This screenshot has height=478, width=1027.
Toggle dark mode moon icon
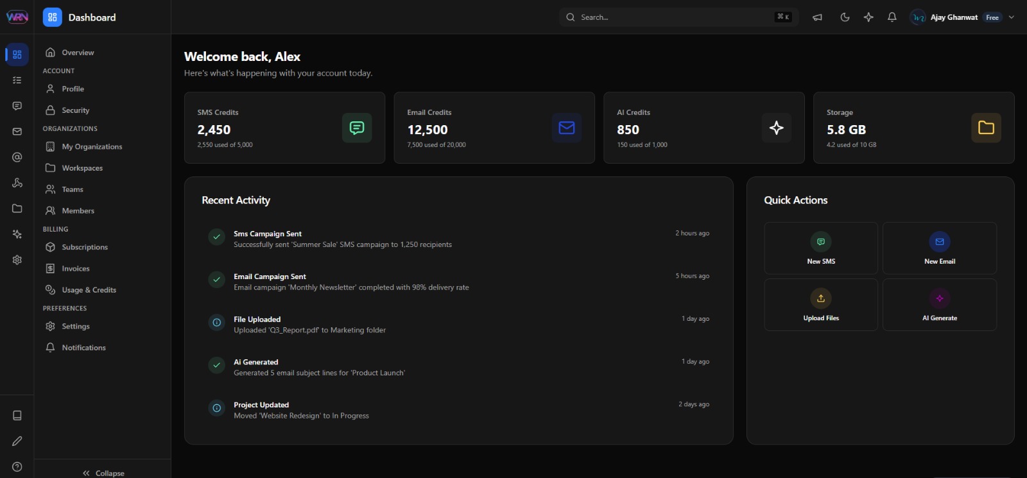pos(845,17)
